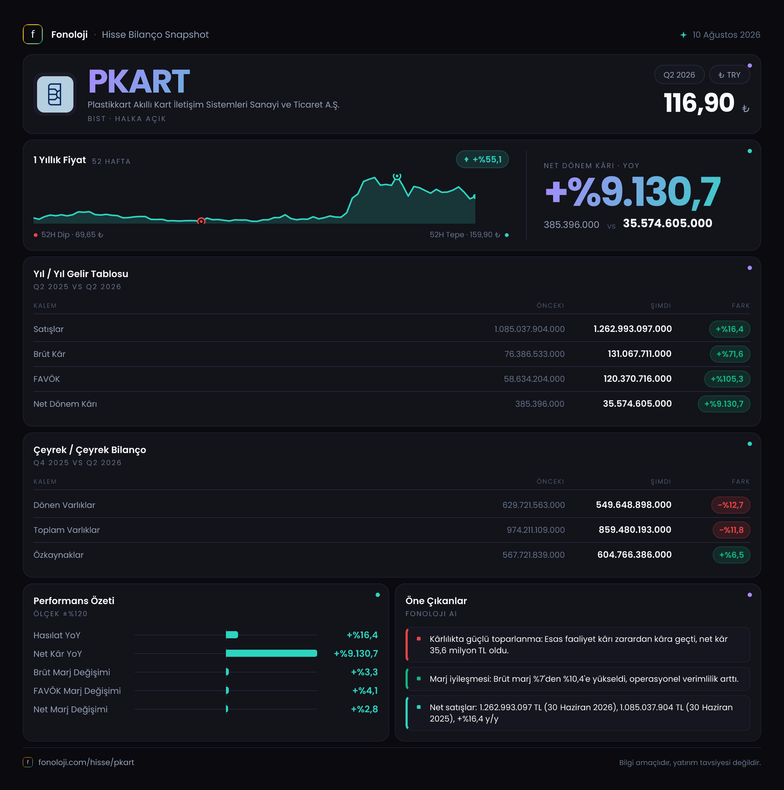Image resolution: width=784 pixels, height=790 pixels.
Task: Click the Hasılat YoY bar indicator
Action: point(232,635)
